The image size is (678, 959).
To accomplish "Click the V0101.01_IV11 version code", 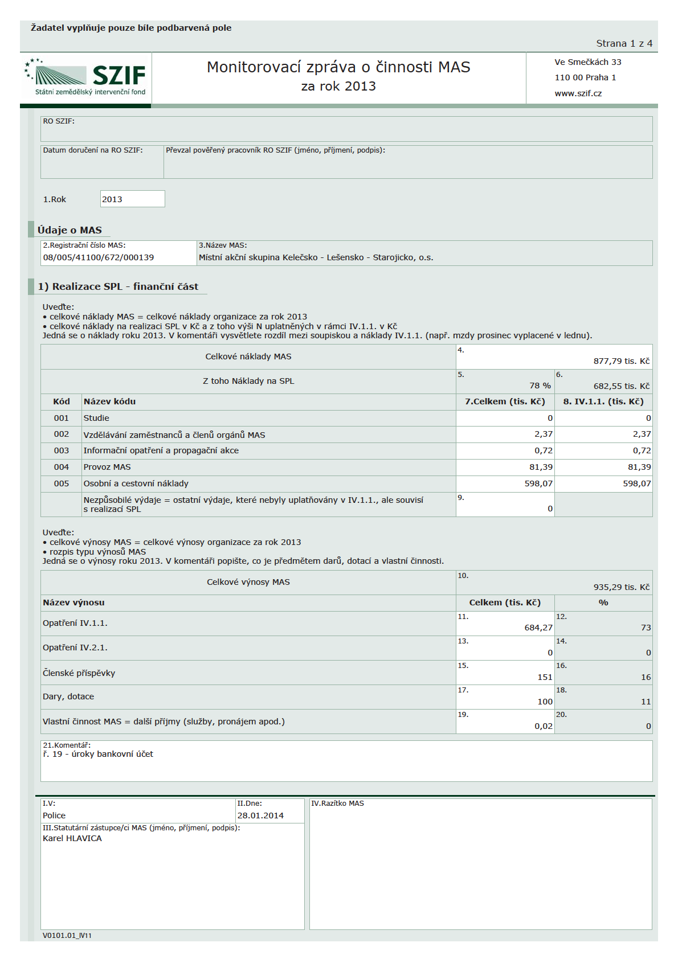I will (67, 936).
